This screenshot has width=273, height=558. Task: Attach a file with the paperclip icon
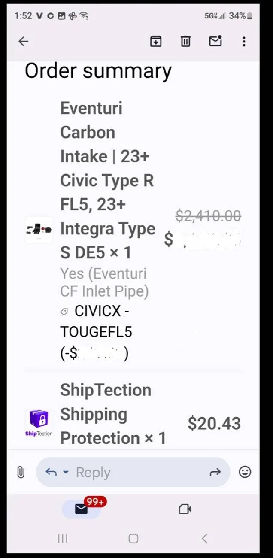(21, 472)
